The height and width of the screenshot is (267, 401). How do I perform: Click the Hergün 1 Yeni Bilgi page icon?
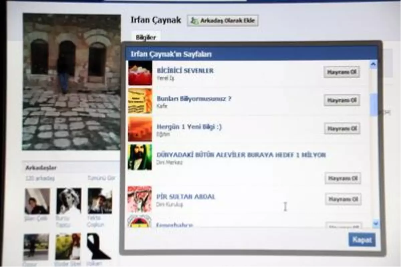click(140, 129)
